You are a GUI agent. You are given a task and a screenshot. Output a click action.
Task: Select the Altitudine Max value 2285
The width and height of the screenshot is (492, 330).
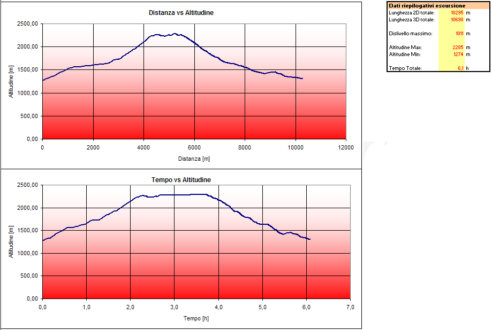pos(458,48)
